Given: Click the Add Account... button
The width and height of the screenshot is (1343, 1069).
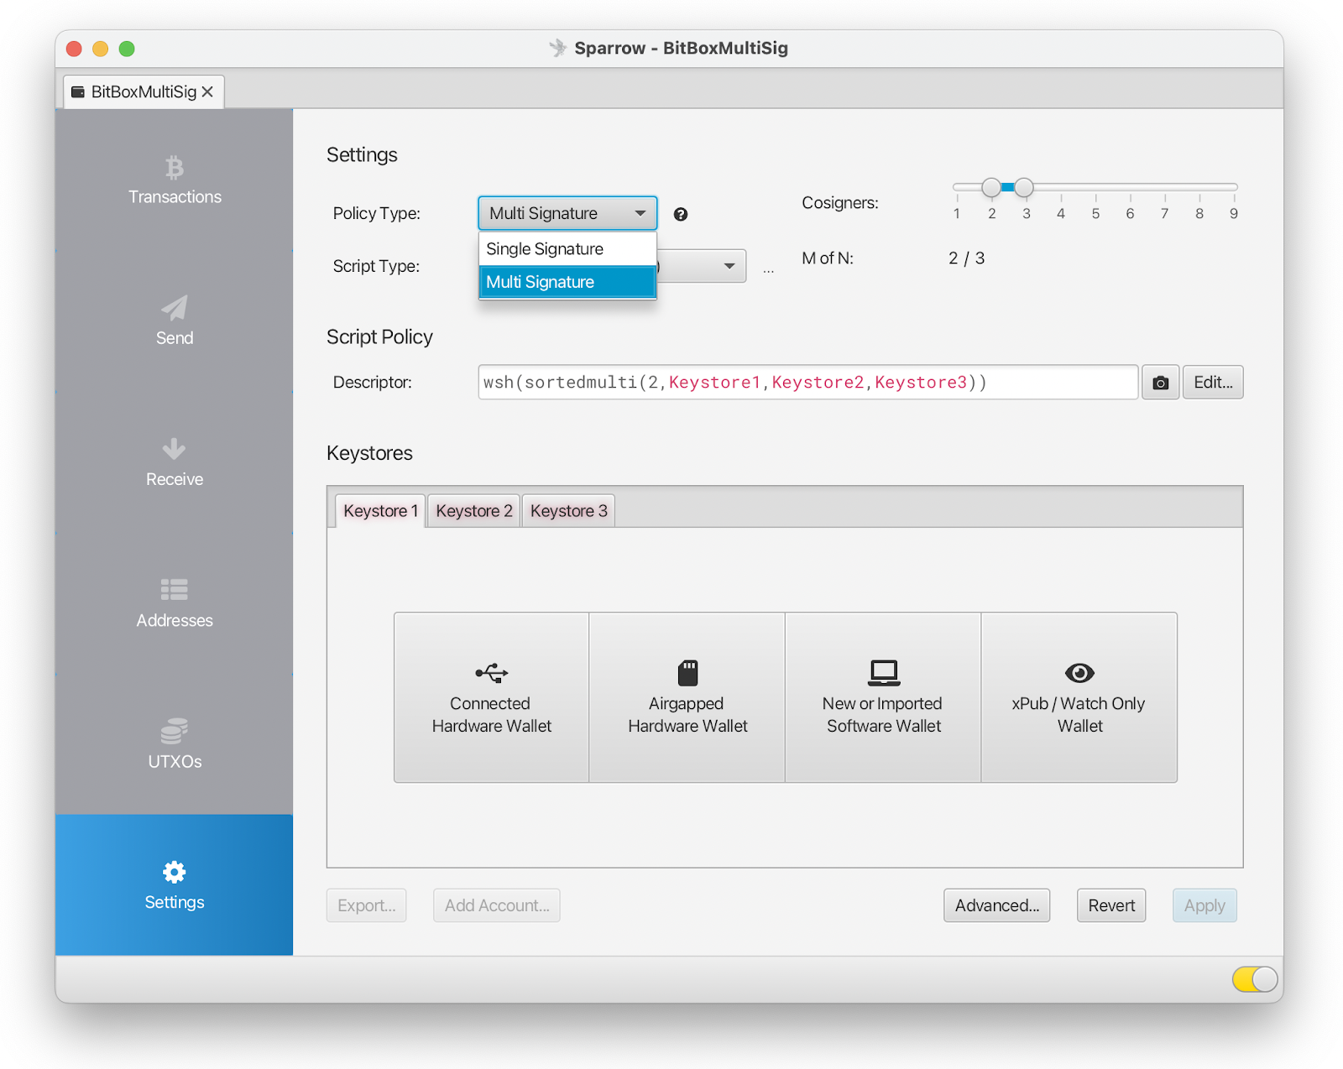Looking at the screenshot, I should [497, 905].
